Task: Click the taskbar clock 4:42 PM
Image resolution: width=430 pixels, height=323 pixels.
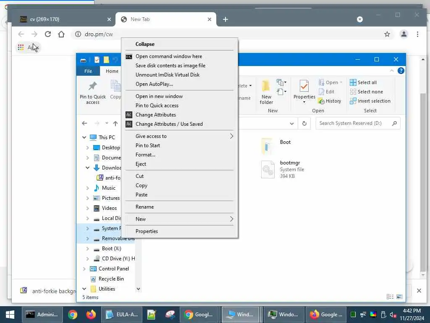Action: pos(412,311)
